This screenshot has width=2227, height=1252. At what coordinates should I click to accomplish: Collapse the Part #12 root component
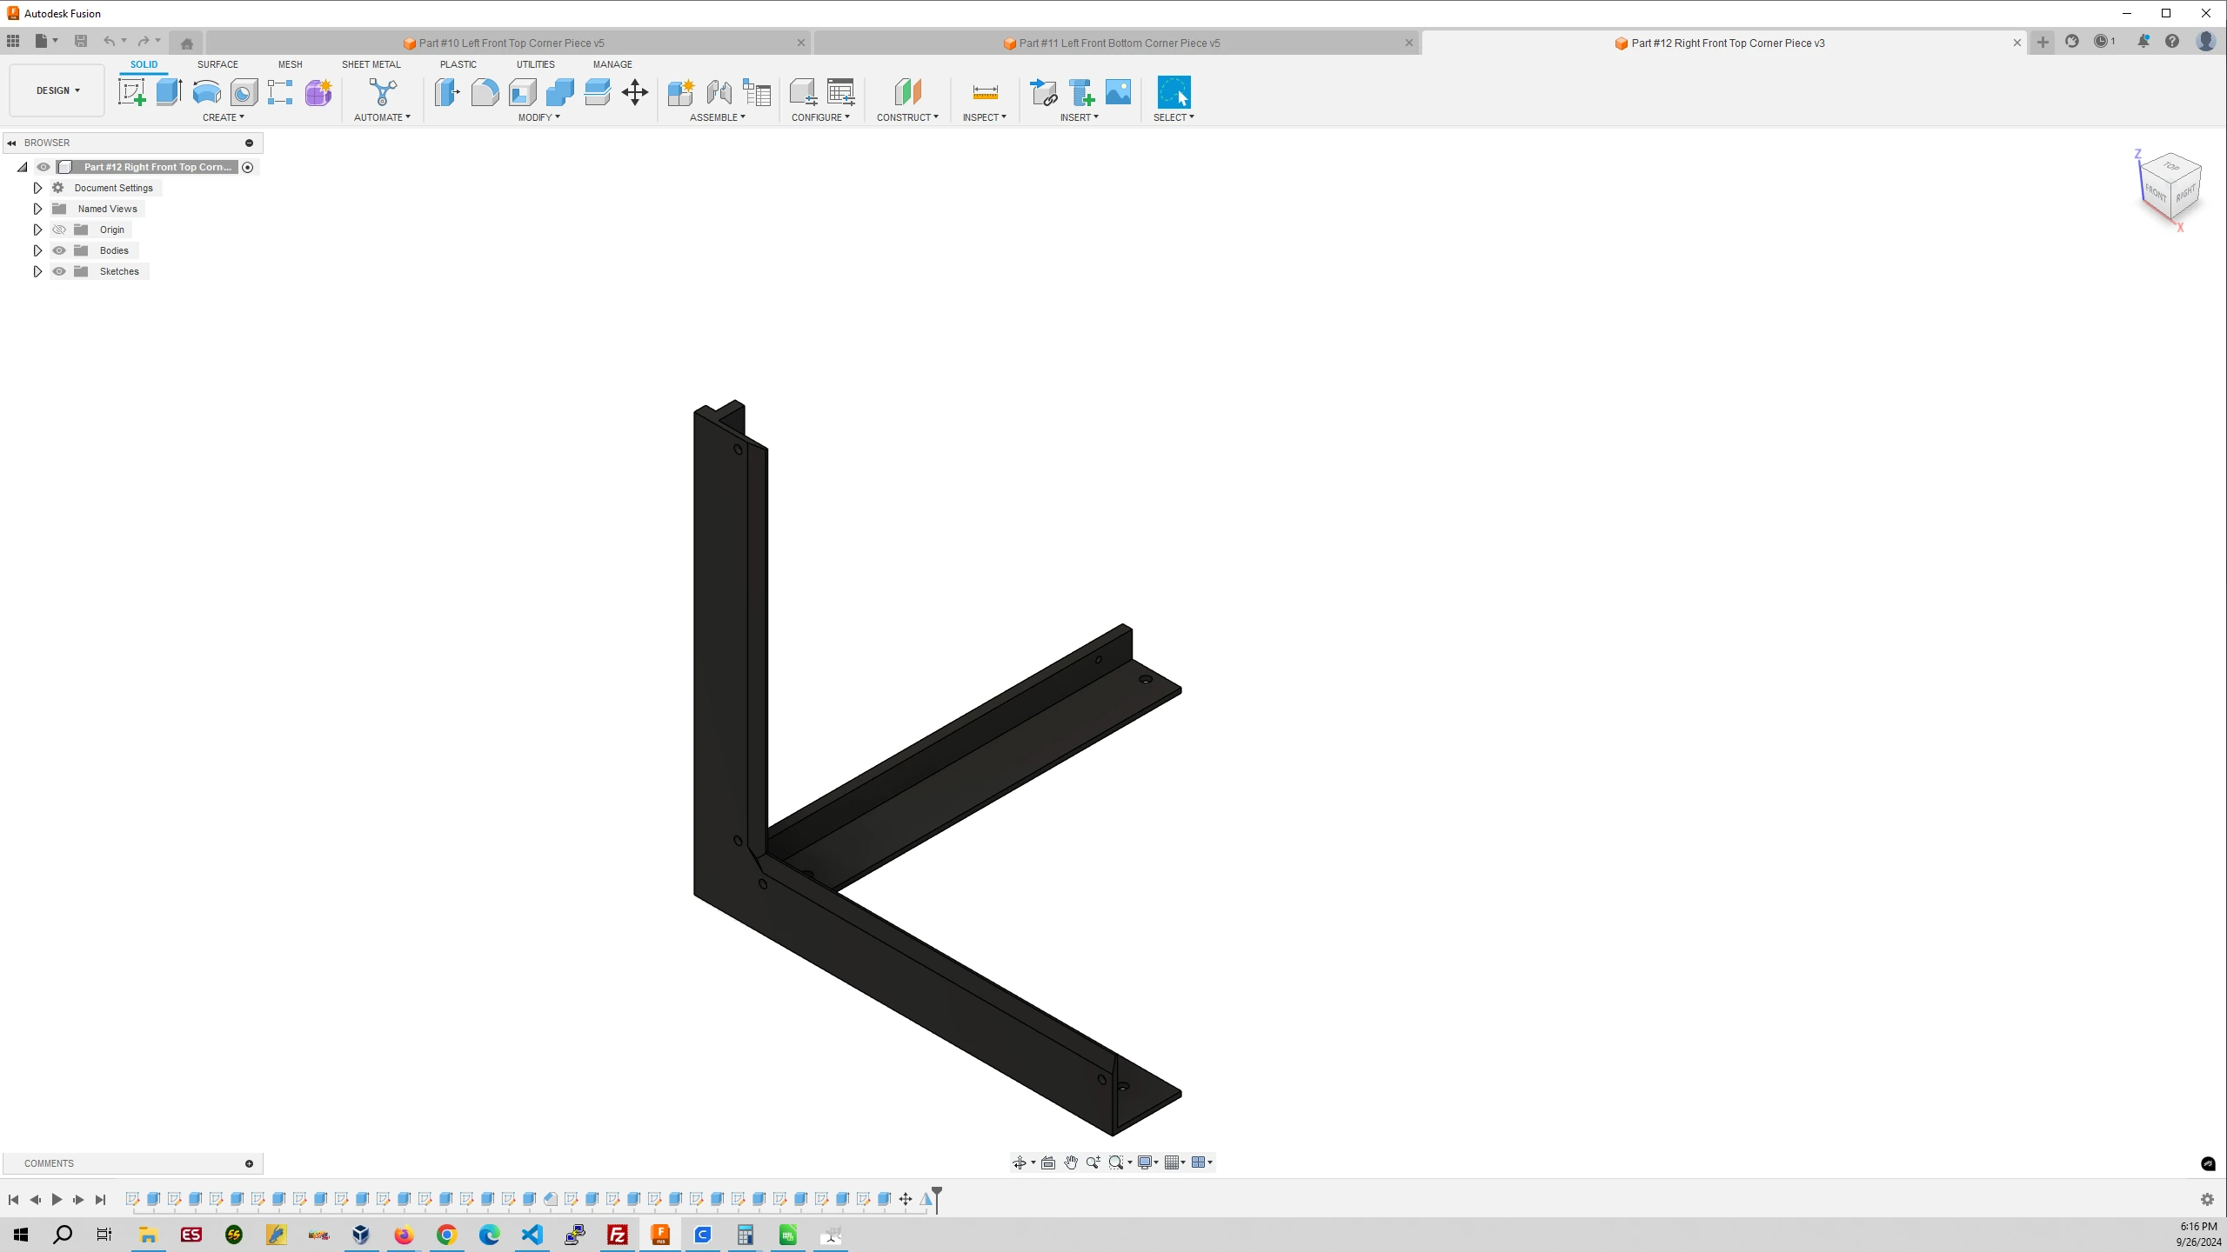pyautogui.click(x=23, y=167)
